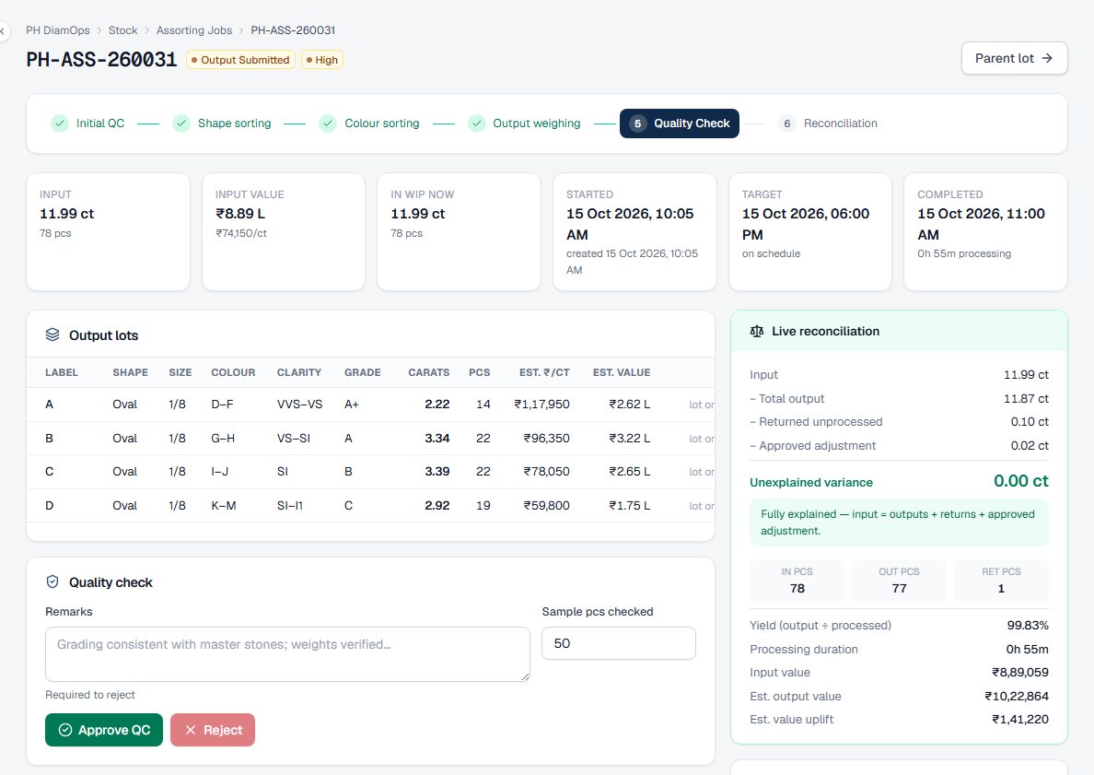The width and height of the screenshot is (1094, 775).
Task: Click the COLOUR column header
Action: [x=233, y=373]
